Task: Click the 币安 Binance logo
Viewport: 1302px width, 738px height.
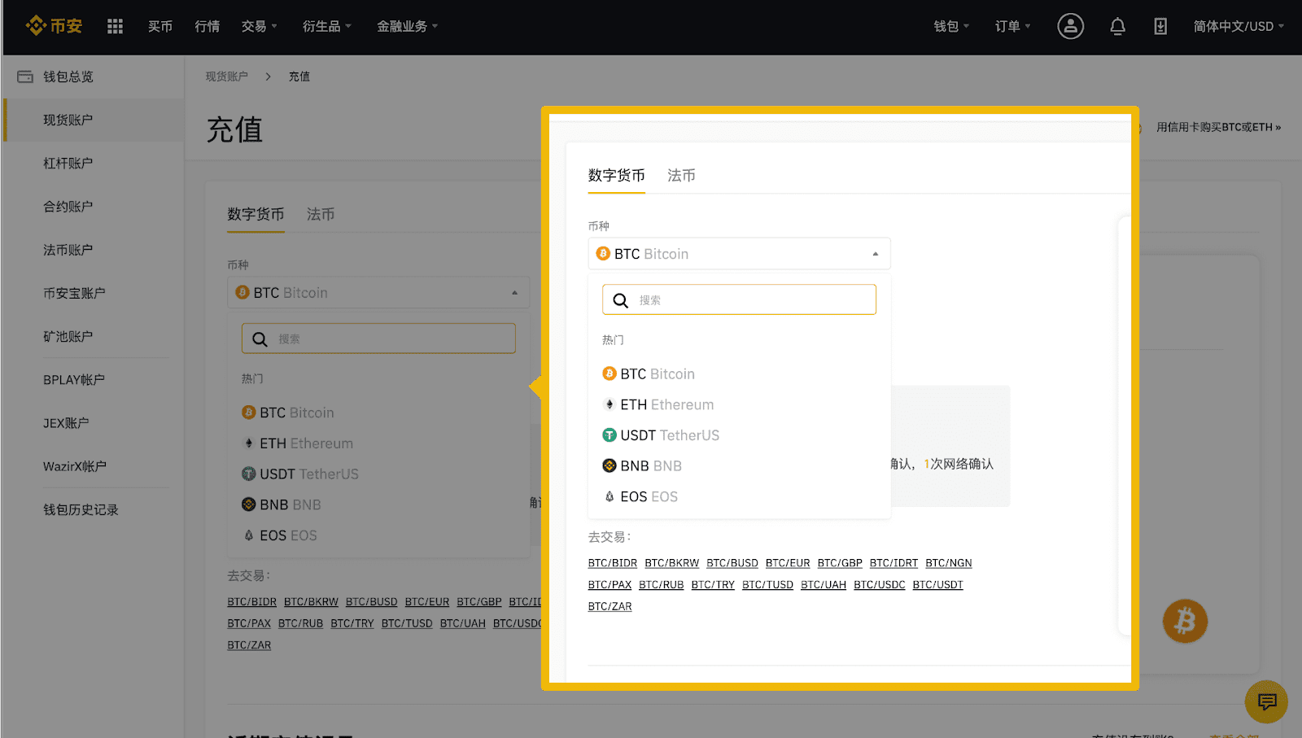Action: click(x=54, y=26)
